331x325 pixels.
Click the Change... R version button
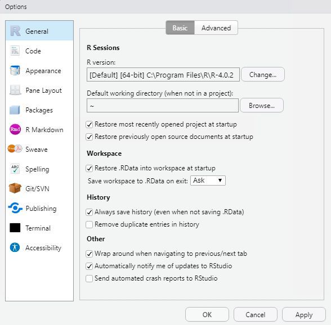point(263,74)
